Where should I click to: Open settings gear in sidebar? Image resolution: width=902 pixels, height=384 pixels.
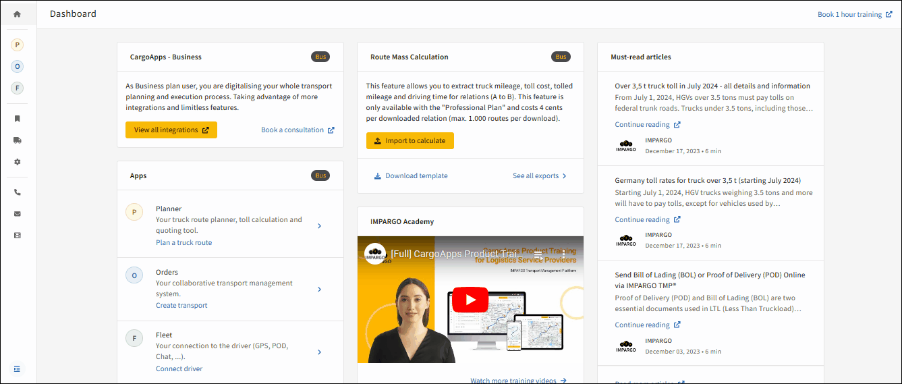click(18, 162)
